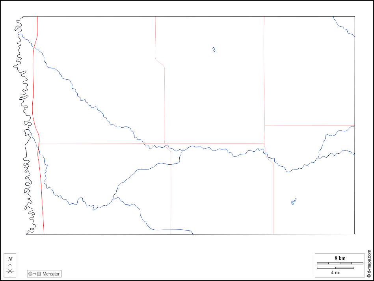Click the blue river ending at bottom edge
The height and width of the screenshot is (281, 374).
173,229
